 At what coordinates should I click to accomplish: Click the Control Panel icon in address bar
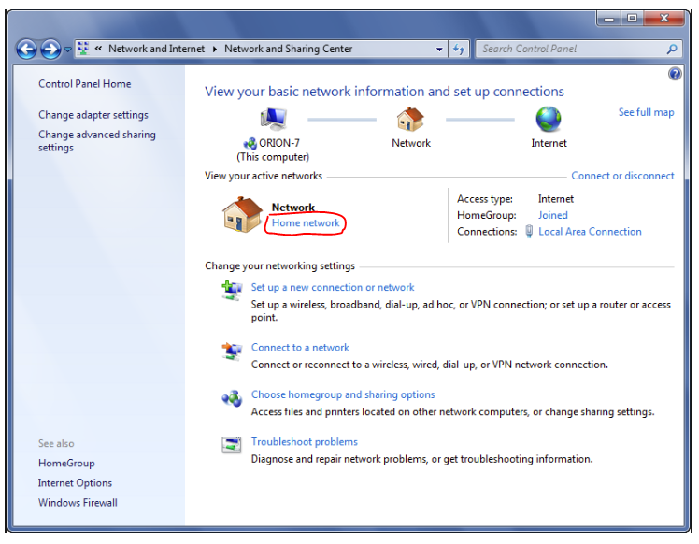pyautogui.click(x=83, y=49)
